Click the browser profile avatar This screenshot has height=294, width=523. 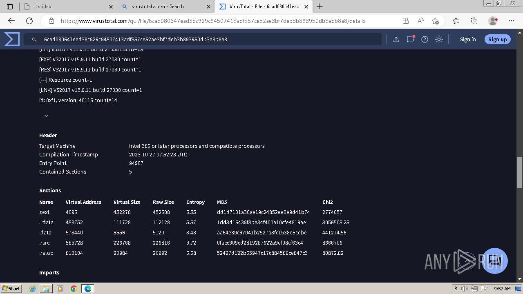coord(493,21)
